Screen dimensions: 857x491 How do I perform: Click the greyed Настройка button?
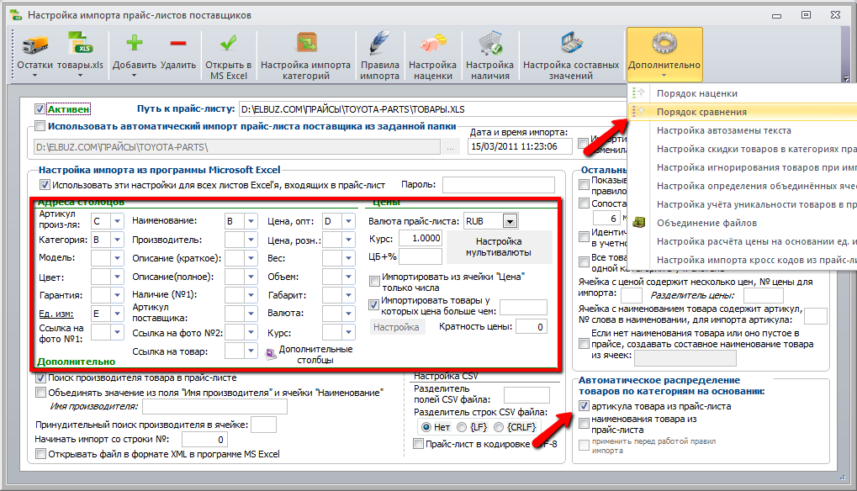396,326
